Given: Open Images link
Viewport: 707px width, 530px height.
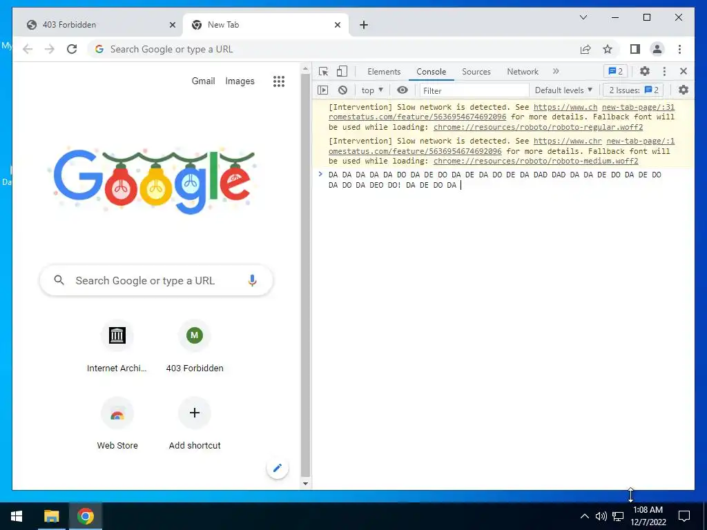Looking at the screenshot, I should (x=240, y=81).
